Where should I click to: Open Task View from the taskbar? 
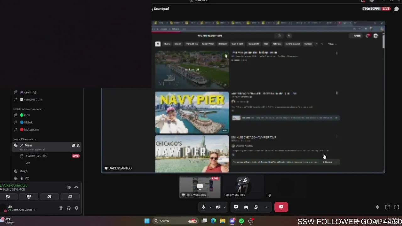[204, 221]
